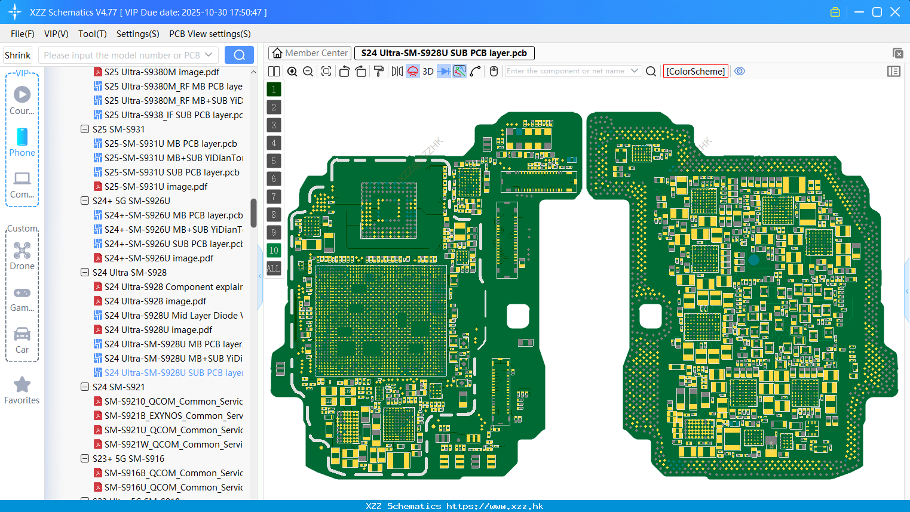The width and height of the screenshot is (910, 512).
Task: Switch to 3D view
Action: coord(428,71)
